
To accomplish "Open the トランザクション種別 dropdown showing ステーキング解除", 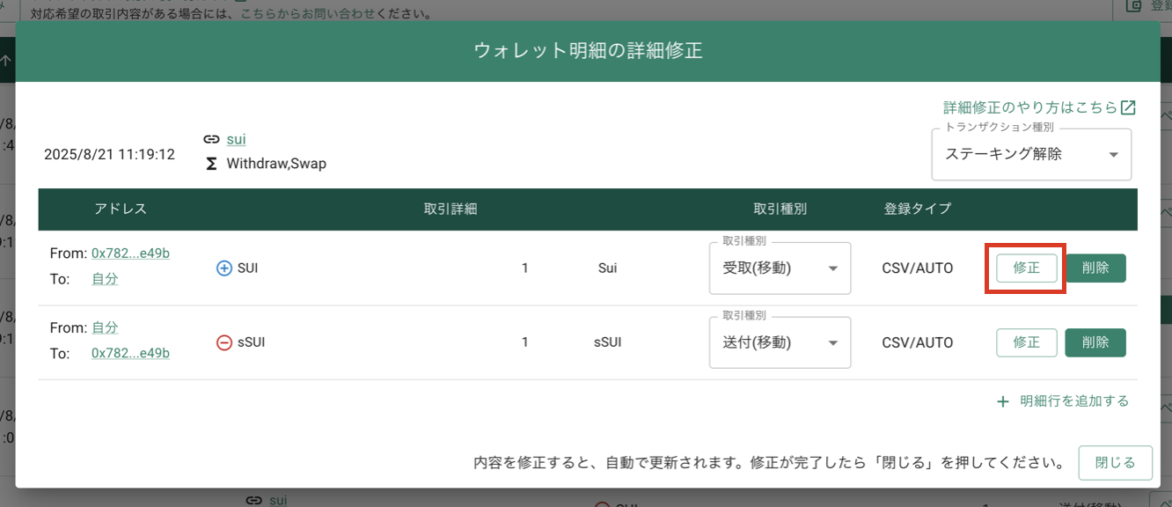I will point(1031,154).
